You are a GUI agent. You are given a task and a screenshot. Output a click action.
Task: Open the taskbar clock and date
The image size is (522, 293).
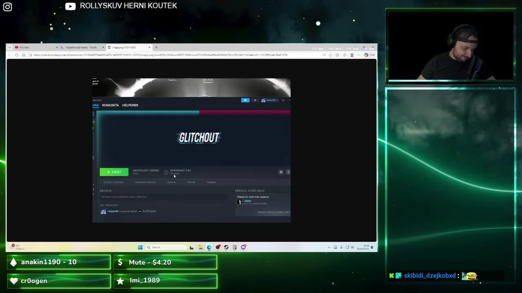(x=362, y=247)
